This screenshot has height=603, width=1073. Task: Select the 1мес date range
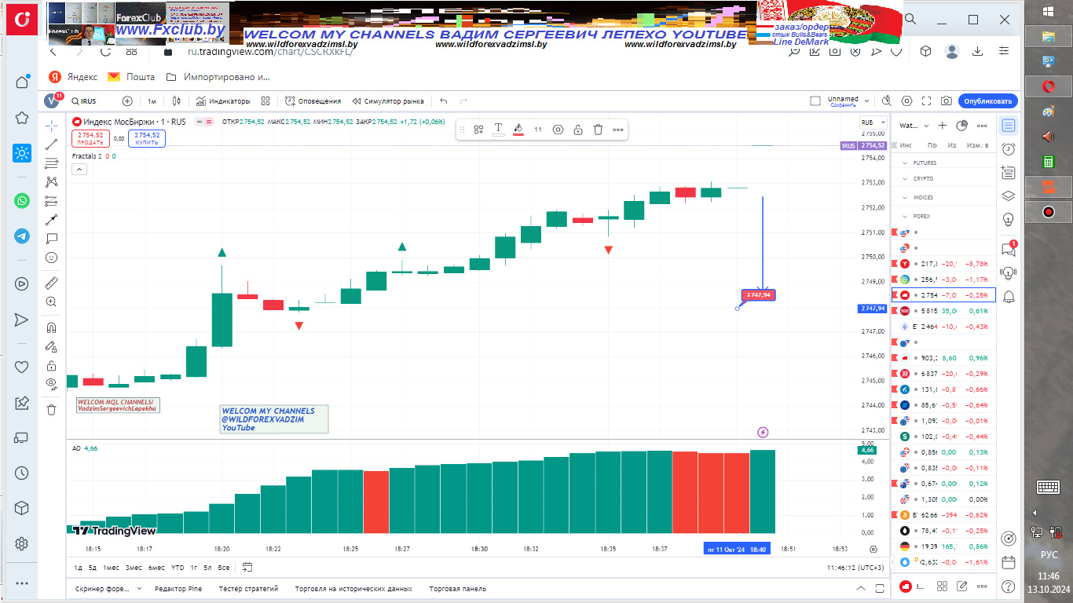[111, 568]
